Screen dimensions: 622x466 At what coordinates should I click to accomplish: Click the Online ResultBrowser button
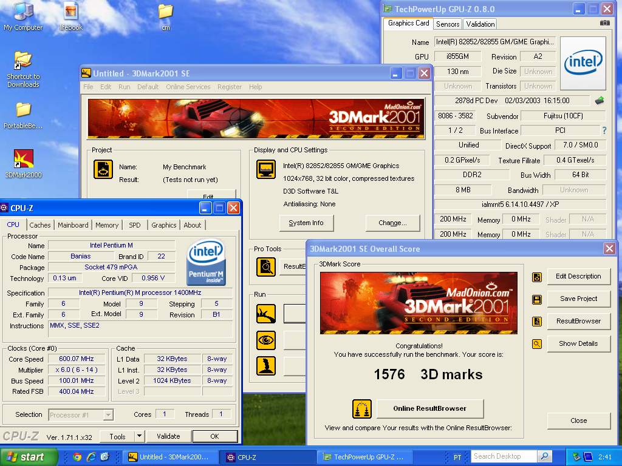(x=430, y=408)
